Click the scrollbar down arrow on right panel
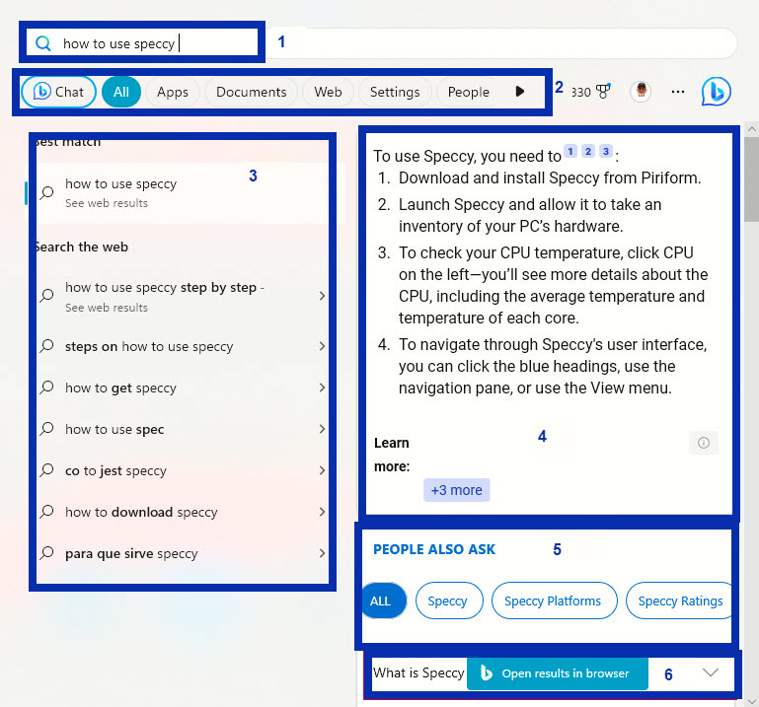Screen dimensions: 759x707 point(751,700)
